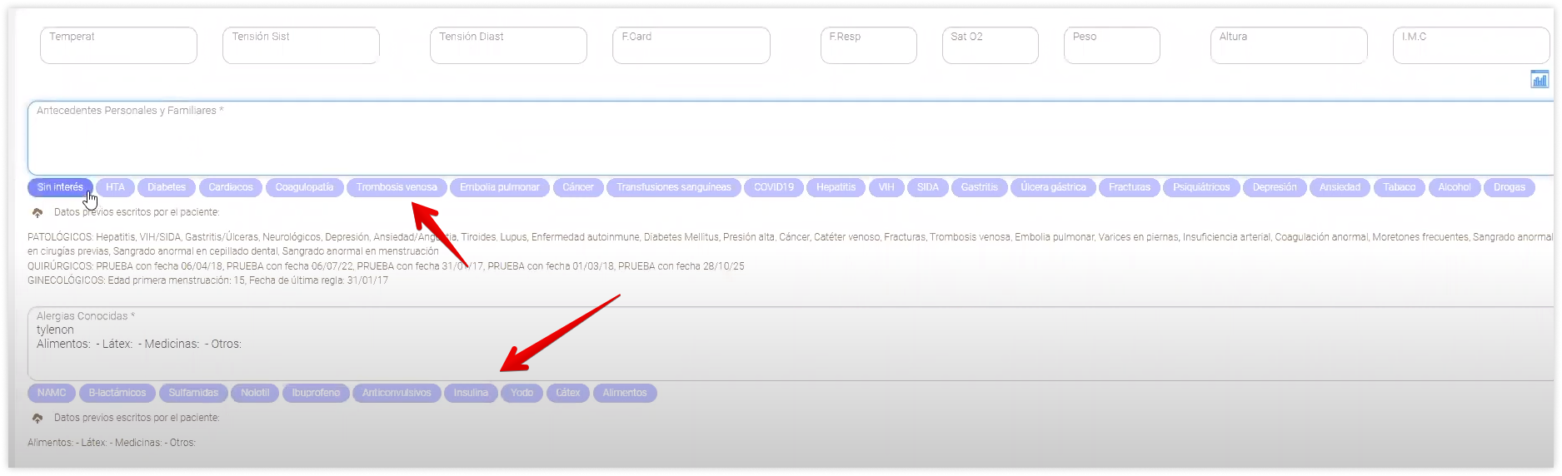
Task: Select the Úlcera gástrica chip
Action: (1054, 187)
